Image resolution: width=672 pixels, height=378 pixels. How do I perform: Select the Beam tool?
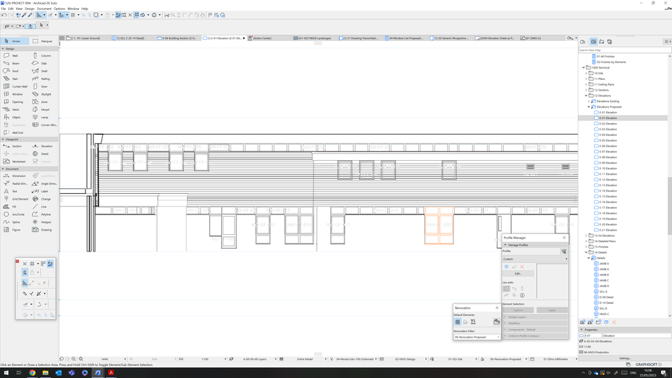point(14,63)
